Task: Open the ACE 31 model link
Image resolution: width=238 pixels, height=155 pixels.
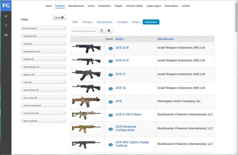Action: [x=121, y=74]
